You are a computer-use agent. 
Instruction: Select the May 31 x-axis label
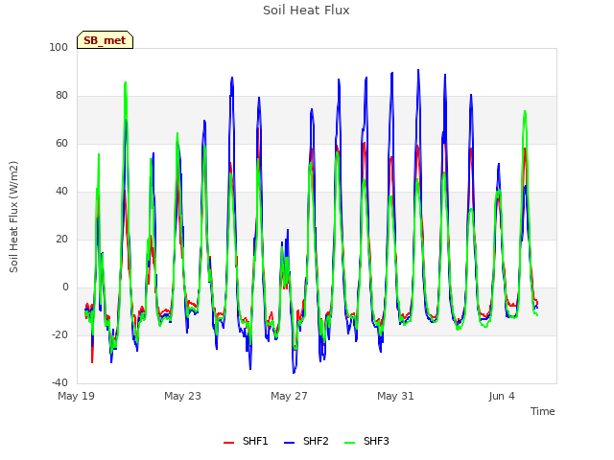click(395, 396)
